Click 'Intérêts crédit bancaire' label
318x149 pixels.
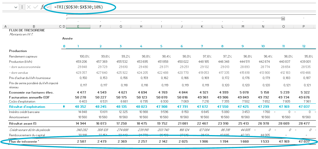coord(24,112)
